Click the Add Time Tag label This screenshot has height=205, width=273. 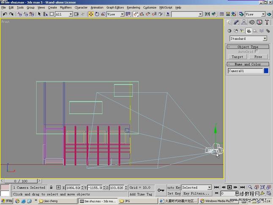[141, 194]
